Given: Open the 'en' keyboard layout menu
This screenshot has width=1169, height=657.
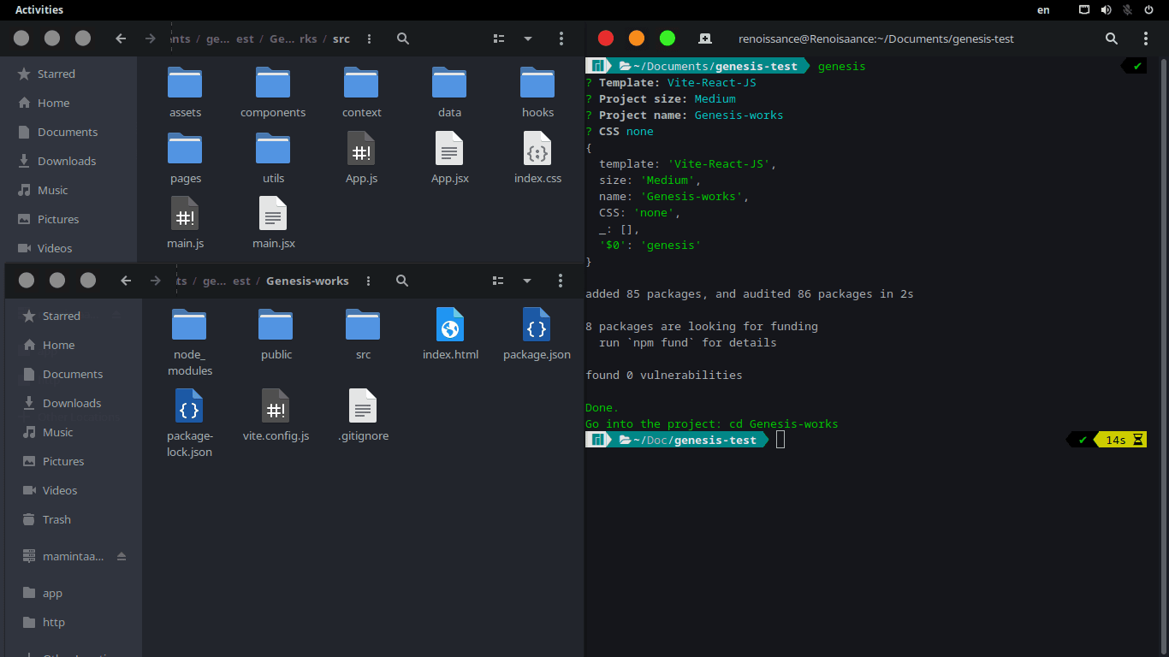Looking at the screenshot, I should (x=1043, y=10).
